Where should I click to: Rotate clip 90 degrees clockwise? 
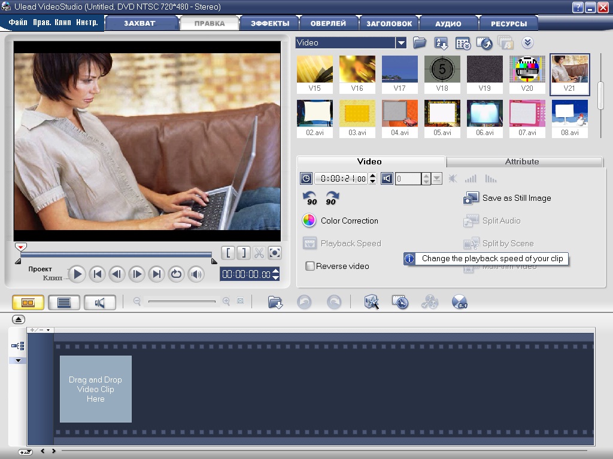click(332, 198)
